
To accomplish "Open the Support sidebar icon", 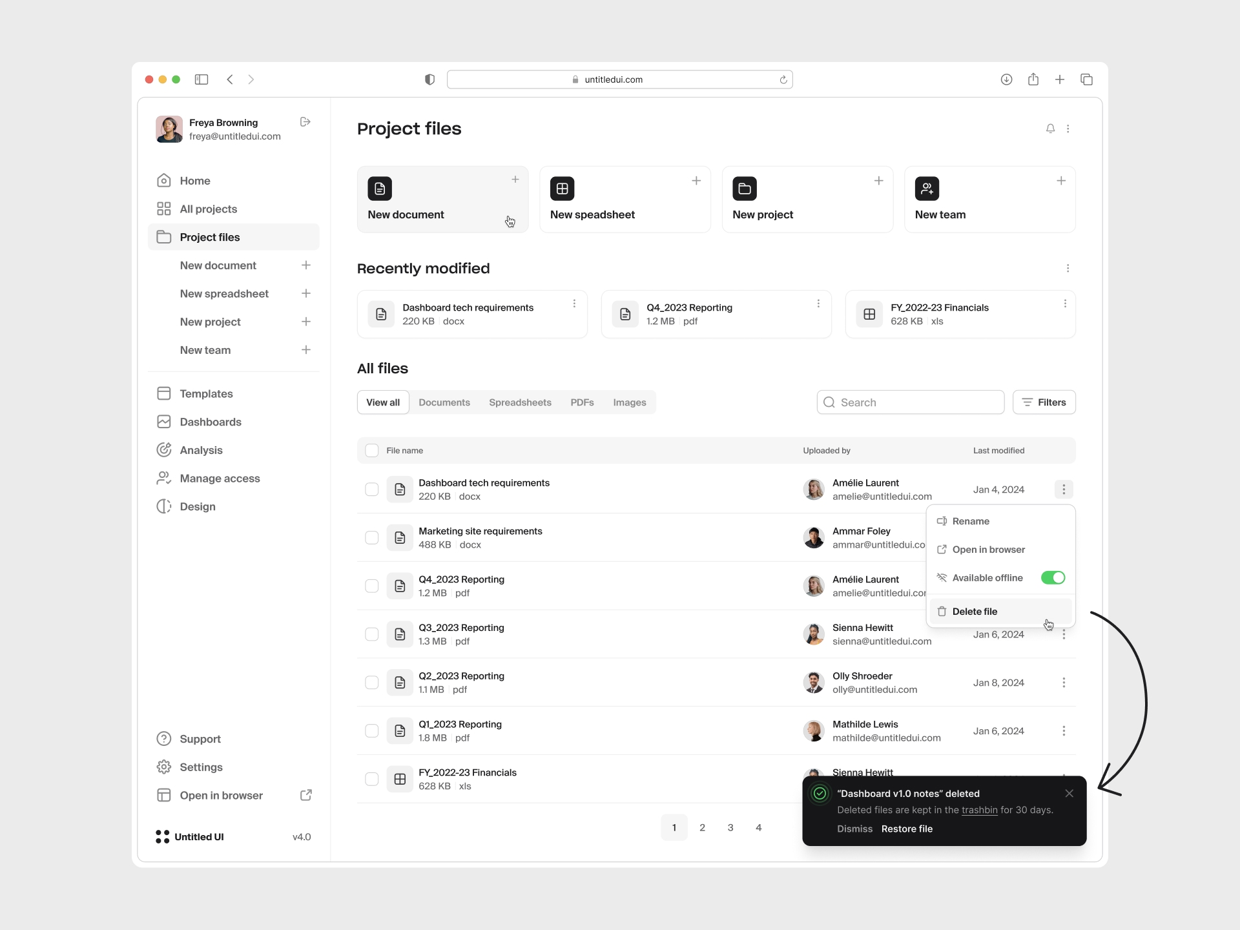I will [x=164, y=739].
